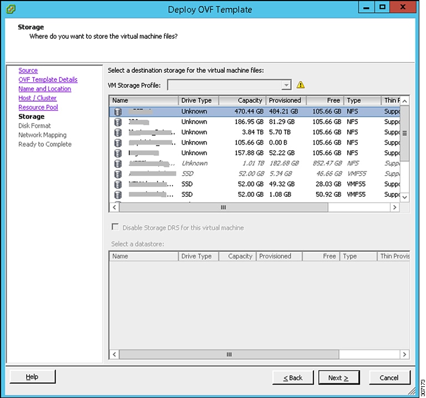Open the Help button
This screenshot has width=426, height=398.
click(x=32, y=376)
